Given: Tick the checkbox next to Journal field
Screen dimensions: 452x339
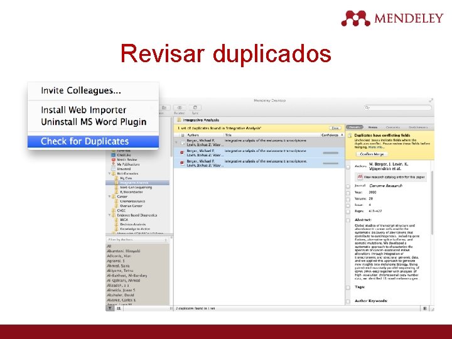Looking at the screenshot, I should [348, 186].
